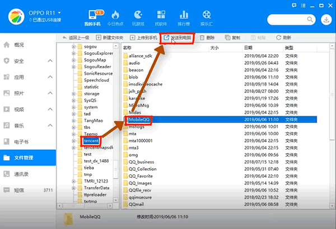The image size is (336, 229).
Task: Collapse the 应用 section chevron
Action: point(50,77)
